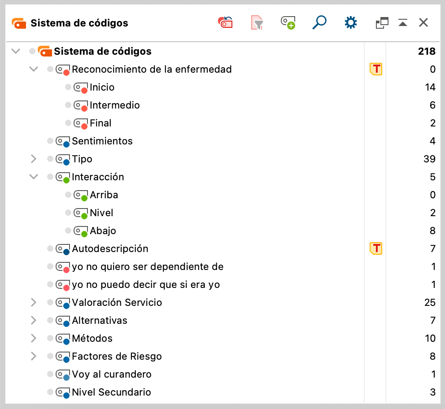Image resolution: width=445 pixels, height=409 pixels.
Task: Select the Intermedio code
Action: 114,105
